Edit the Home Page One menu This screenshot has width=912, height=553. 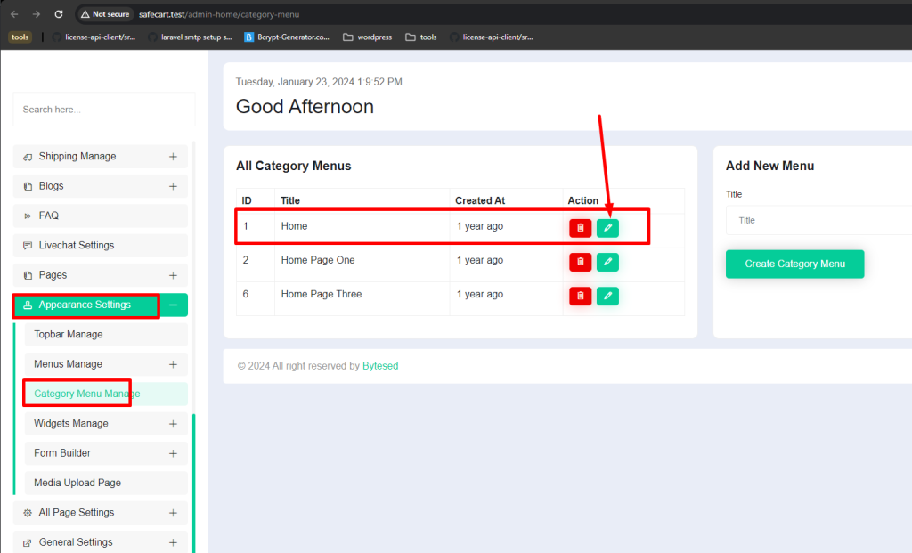click(607, 262)
